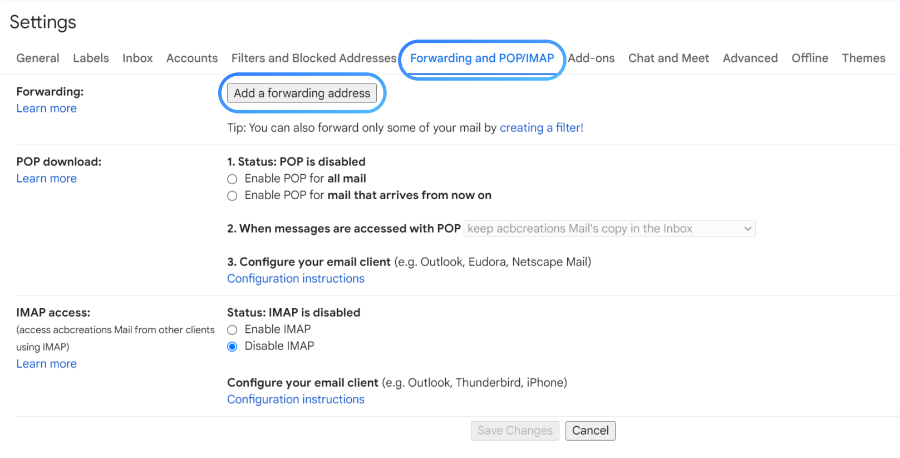Click Learn more under Forwarding
Viewport: 900px width, 458px height.
click(46, 108)
